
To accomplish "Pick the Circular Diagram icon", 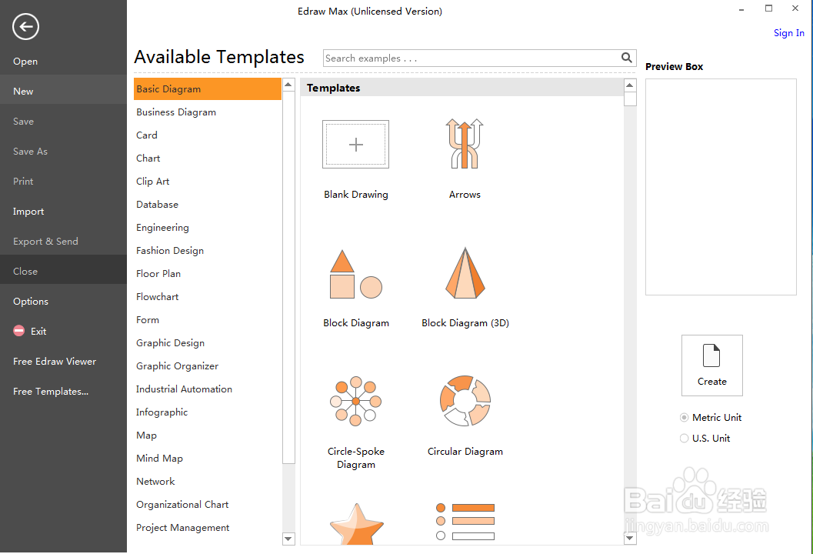I will [x=465, y=401].
